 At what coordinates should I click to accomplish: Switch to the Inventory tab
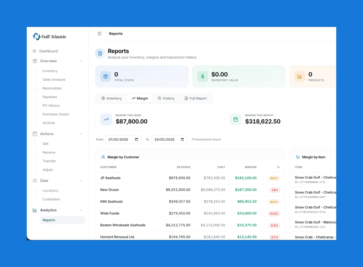[x=111, y=98]
